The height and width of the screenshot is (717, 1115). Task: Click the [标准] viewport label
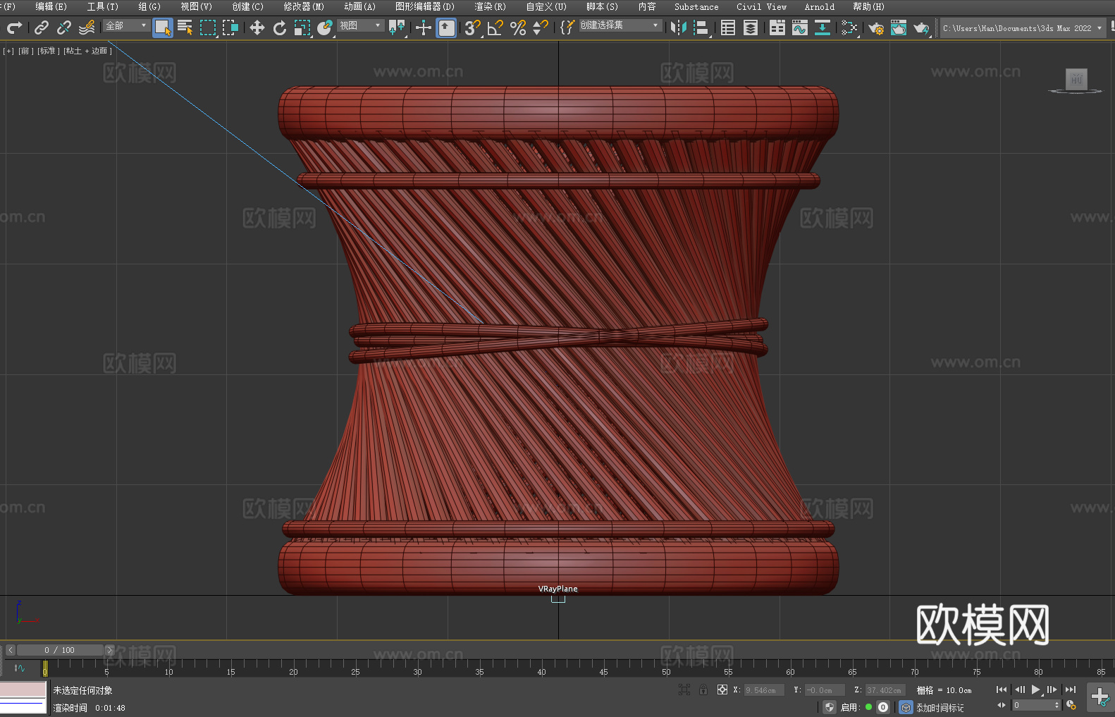click(x=47, y=51)
